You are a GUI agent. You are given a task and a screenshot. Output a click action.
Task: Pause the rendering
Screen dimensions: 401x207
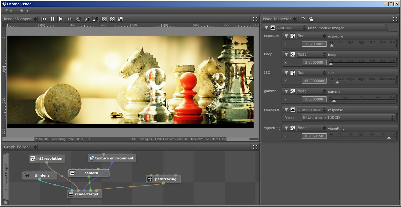pyautogui.click(x=52, y=19)
